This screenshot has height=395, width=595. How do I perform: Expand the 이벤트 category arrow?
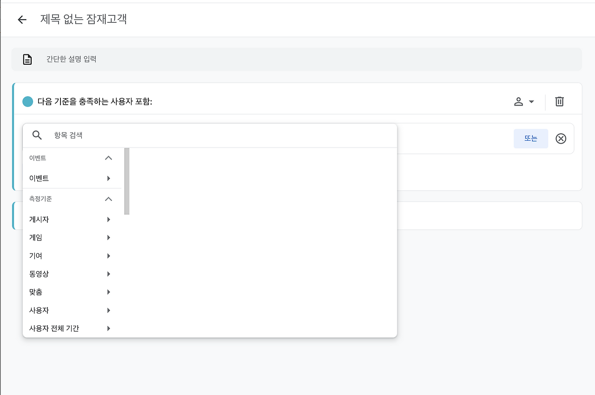click(108, 178)
